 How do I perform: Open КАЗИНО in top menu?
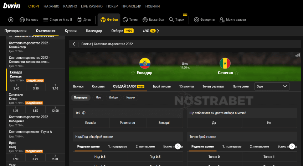point(70,6)
